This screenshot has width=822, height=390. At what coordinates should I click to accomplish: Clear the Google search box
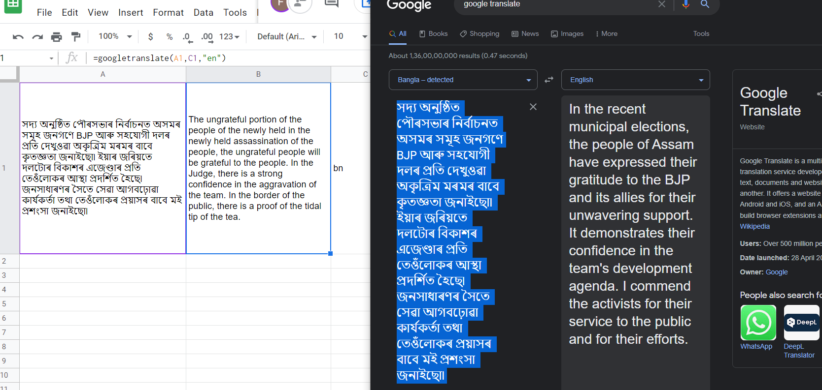[x=662, y=4]
